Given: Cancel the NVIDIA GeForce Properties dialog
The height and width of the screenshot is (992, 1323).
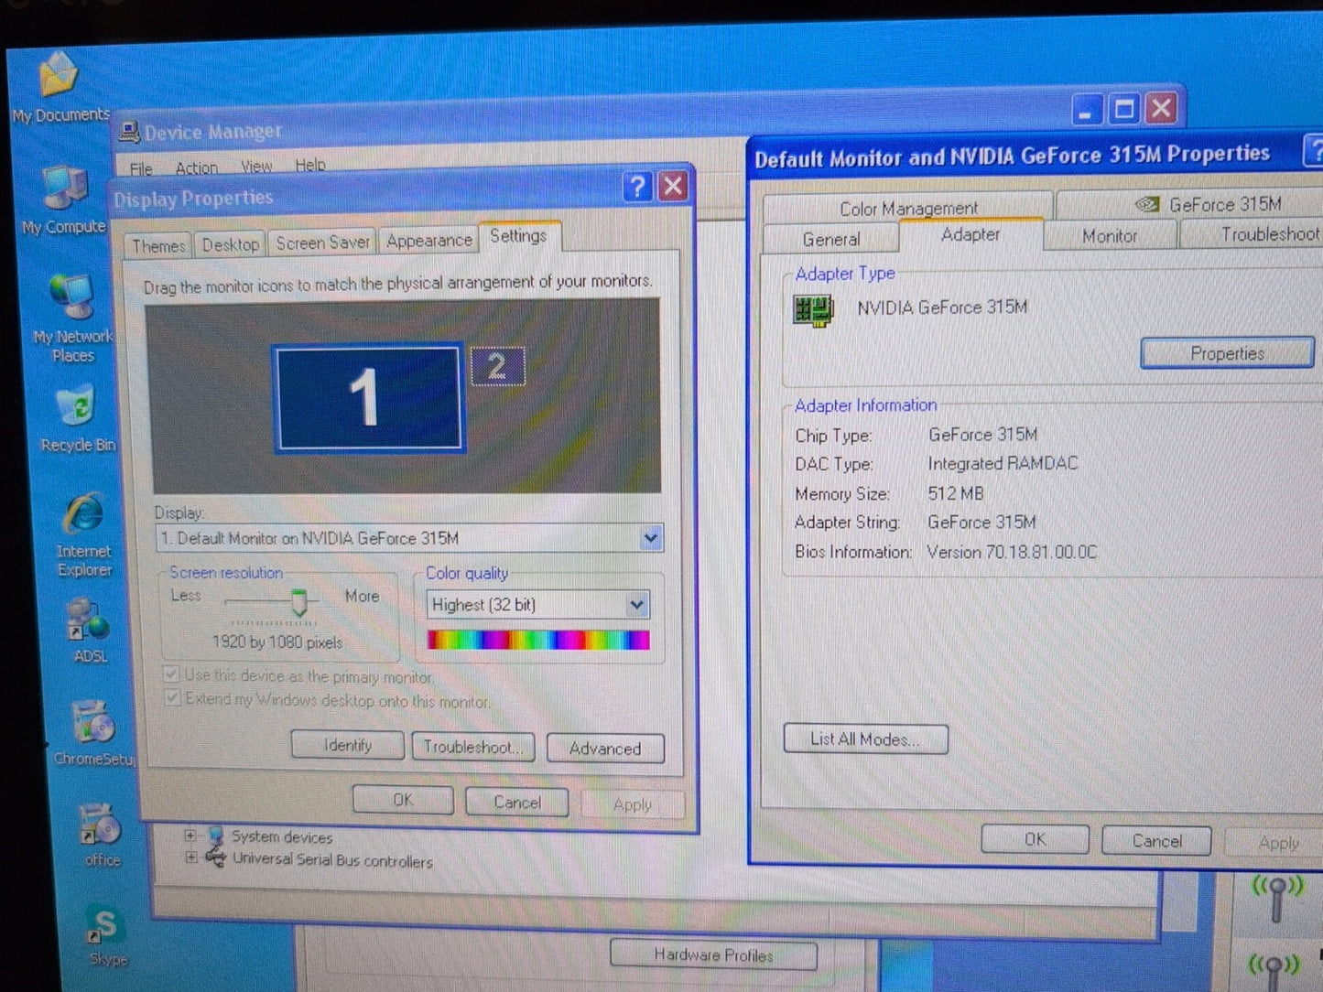Looking at the screenshot, I should (x=1156, y=841).
